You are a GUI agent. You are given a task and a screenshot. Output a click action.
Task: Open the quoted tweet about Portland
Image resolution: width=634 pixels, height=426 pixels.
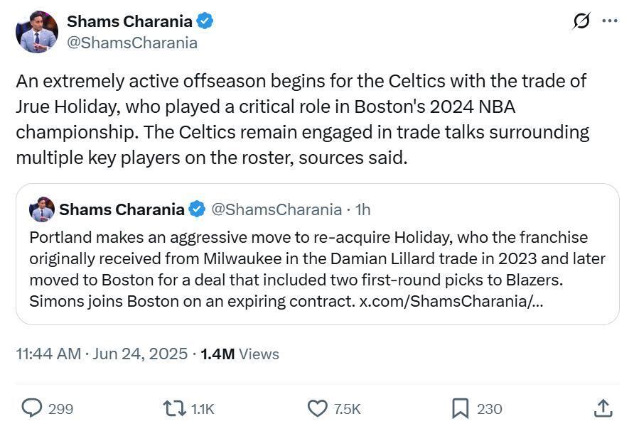click(x=318, y=254)
